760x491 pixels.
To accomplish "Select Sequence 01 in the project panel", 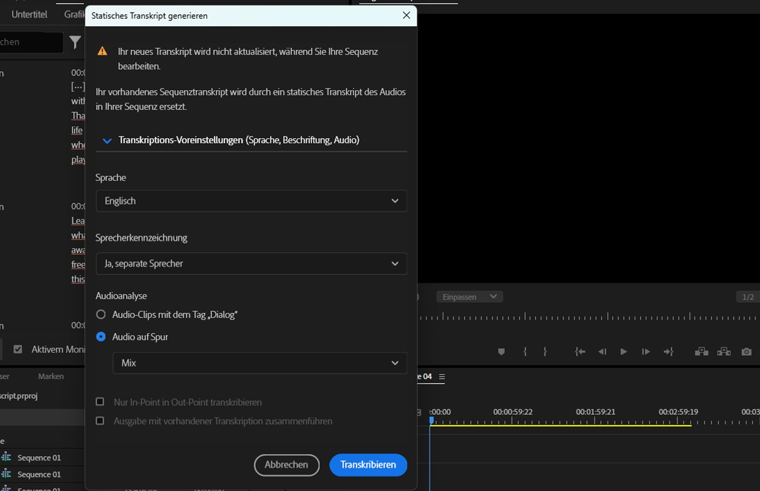I will point(39,457).
